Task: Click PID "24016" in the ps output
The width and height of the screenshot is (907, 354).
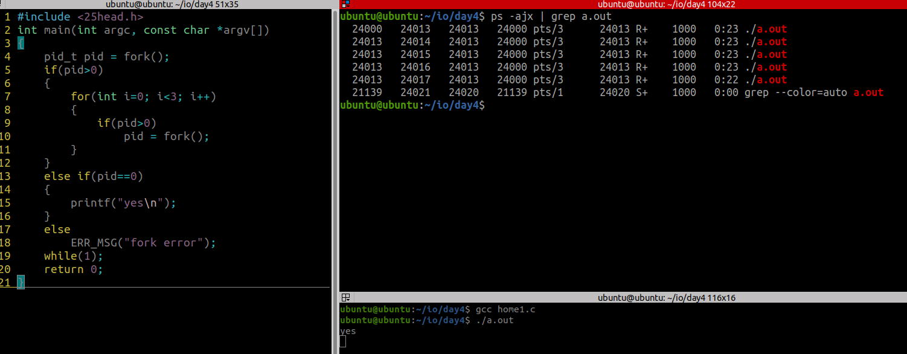Action: click(415, 67)
